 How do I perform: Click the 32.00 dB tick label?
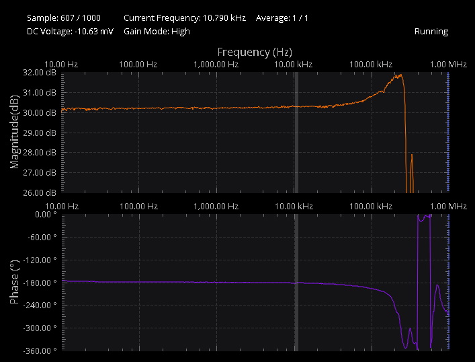pyautogui.click(x=40, y=73)
